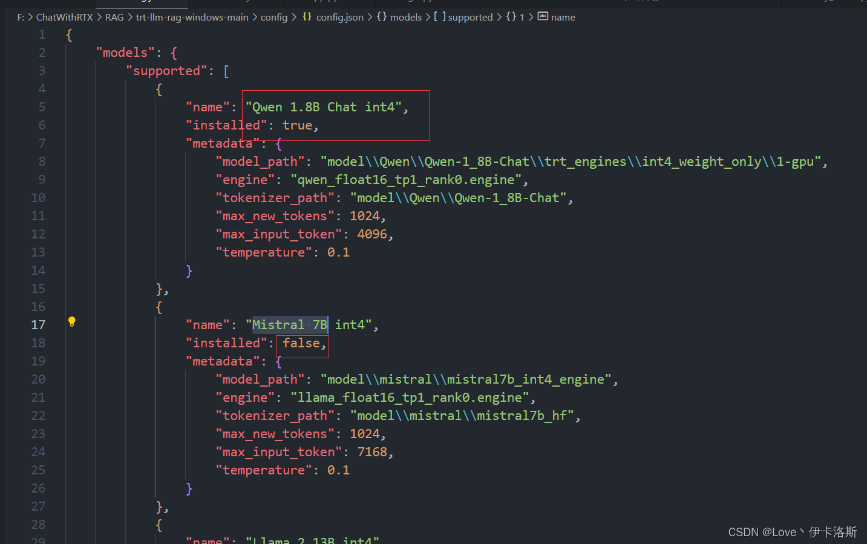Click the "max_new_tokens" key on line 11
Image resolution: width=867 pixels, height=544 pixels.
(x=275, y=216)
